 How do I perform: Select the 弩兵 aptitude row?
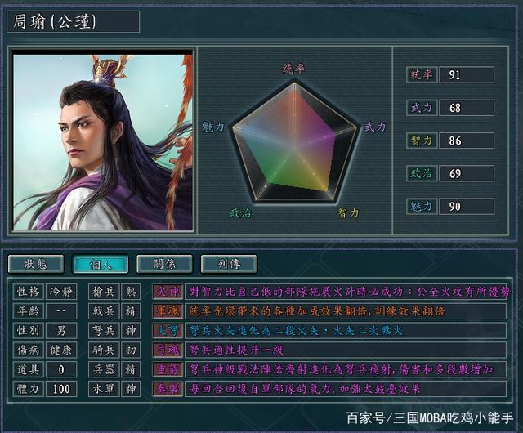114,330
